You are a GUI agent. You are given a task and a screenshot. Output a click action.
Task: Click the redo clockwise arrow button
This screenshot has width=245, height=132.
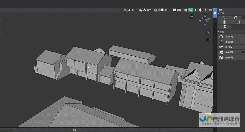point(236,18)
